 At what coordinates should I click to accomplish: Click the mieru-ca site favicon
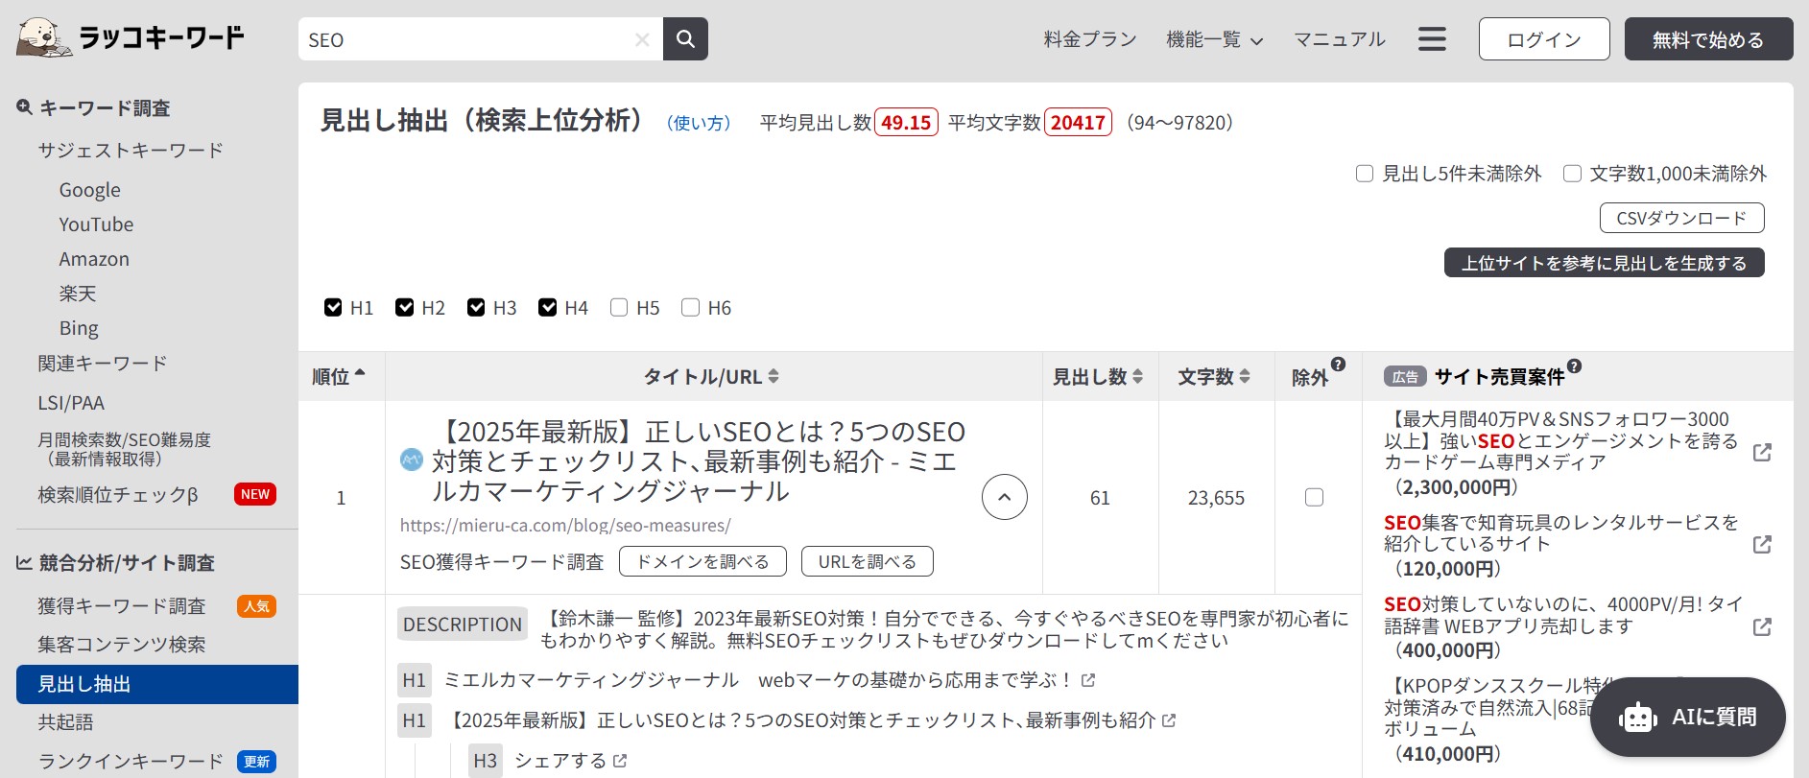(411, 460)
